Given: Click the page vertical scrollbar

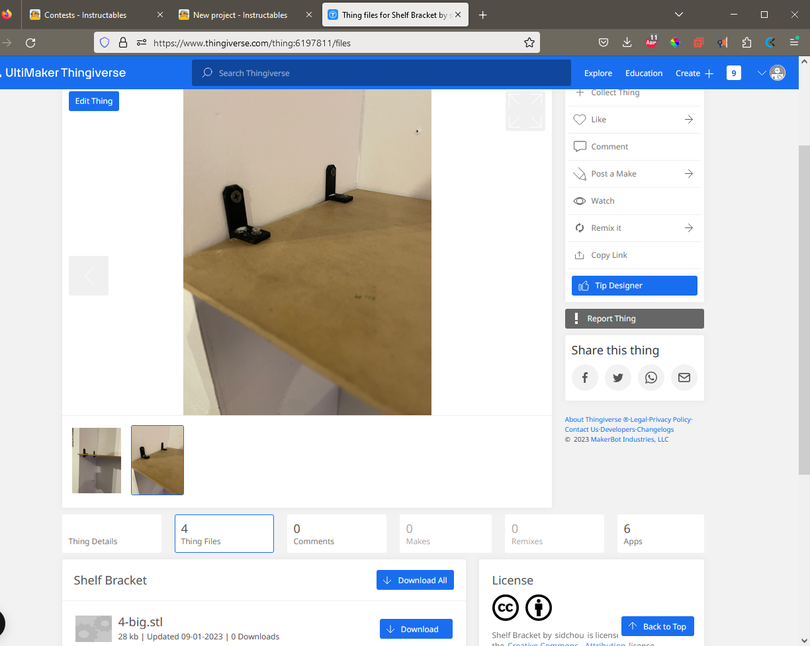Looking at the screenshot, I should pyautogui.click(x=804, y=309).
